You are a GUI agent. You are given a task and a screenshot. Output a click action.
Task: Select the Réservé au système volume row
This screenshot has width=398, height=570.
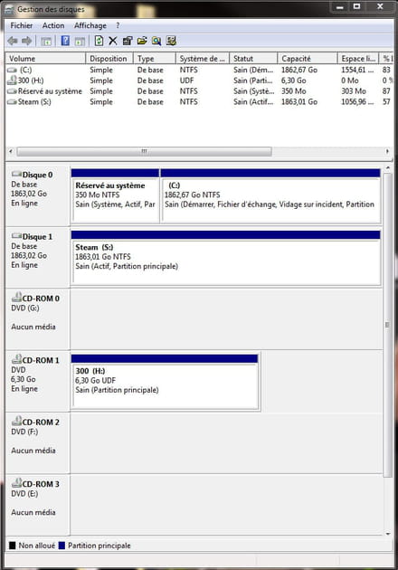[x=199, y=91]
